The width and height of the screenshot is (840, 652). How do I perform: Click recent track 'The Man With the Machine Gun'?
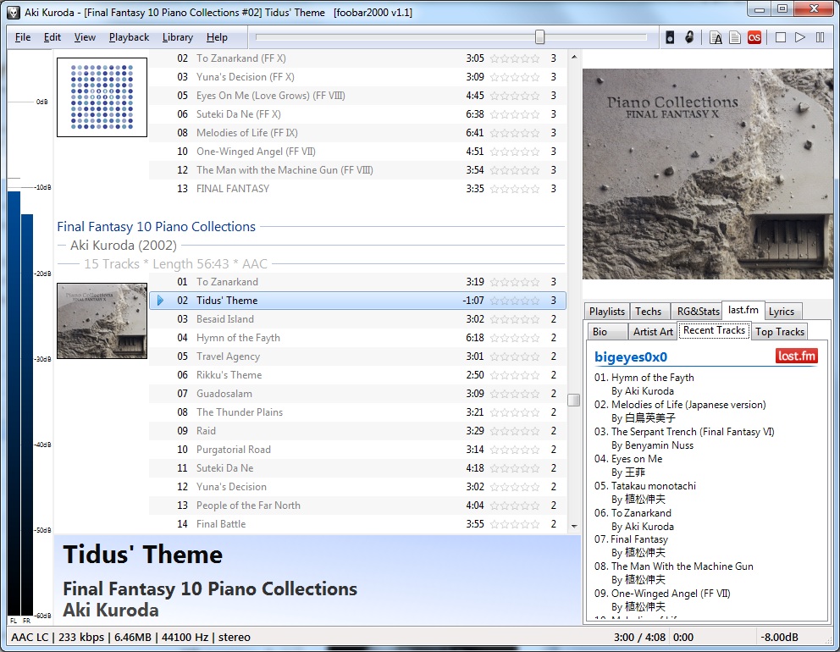click(x=682, y=566)
